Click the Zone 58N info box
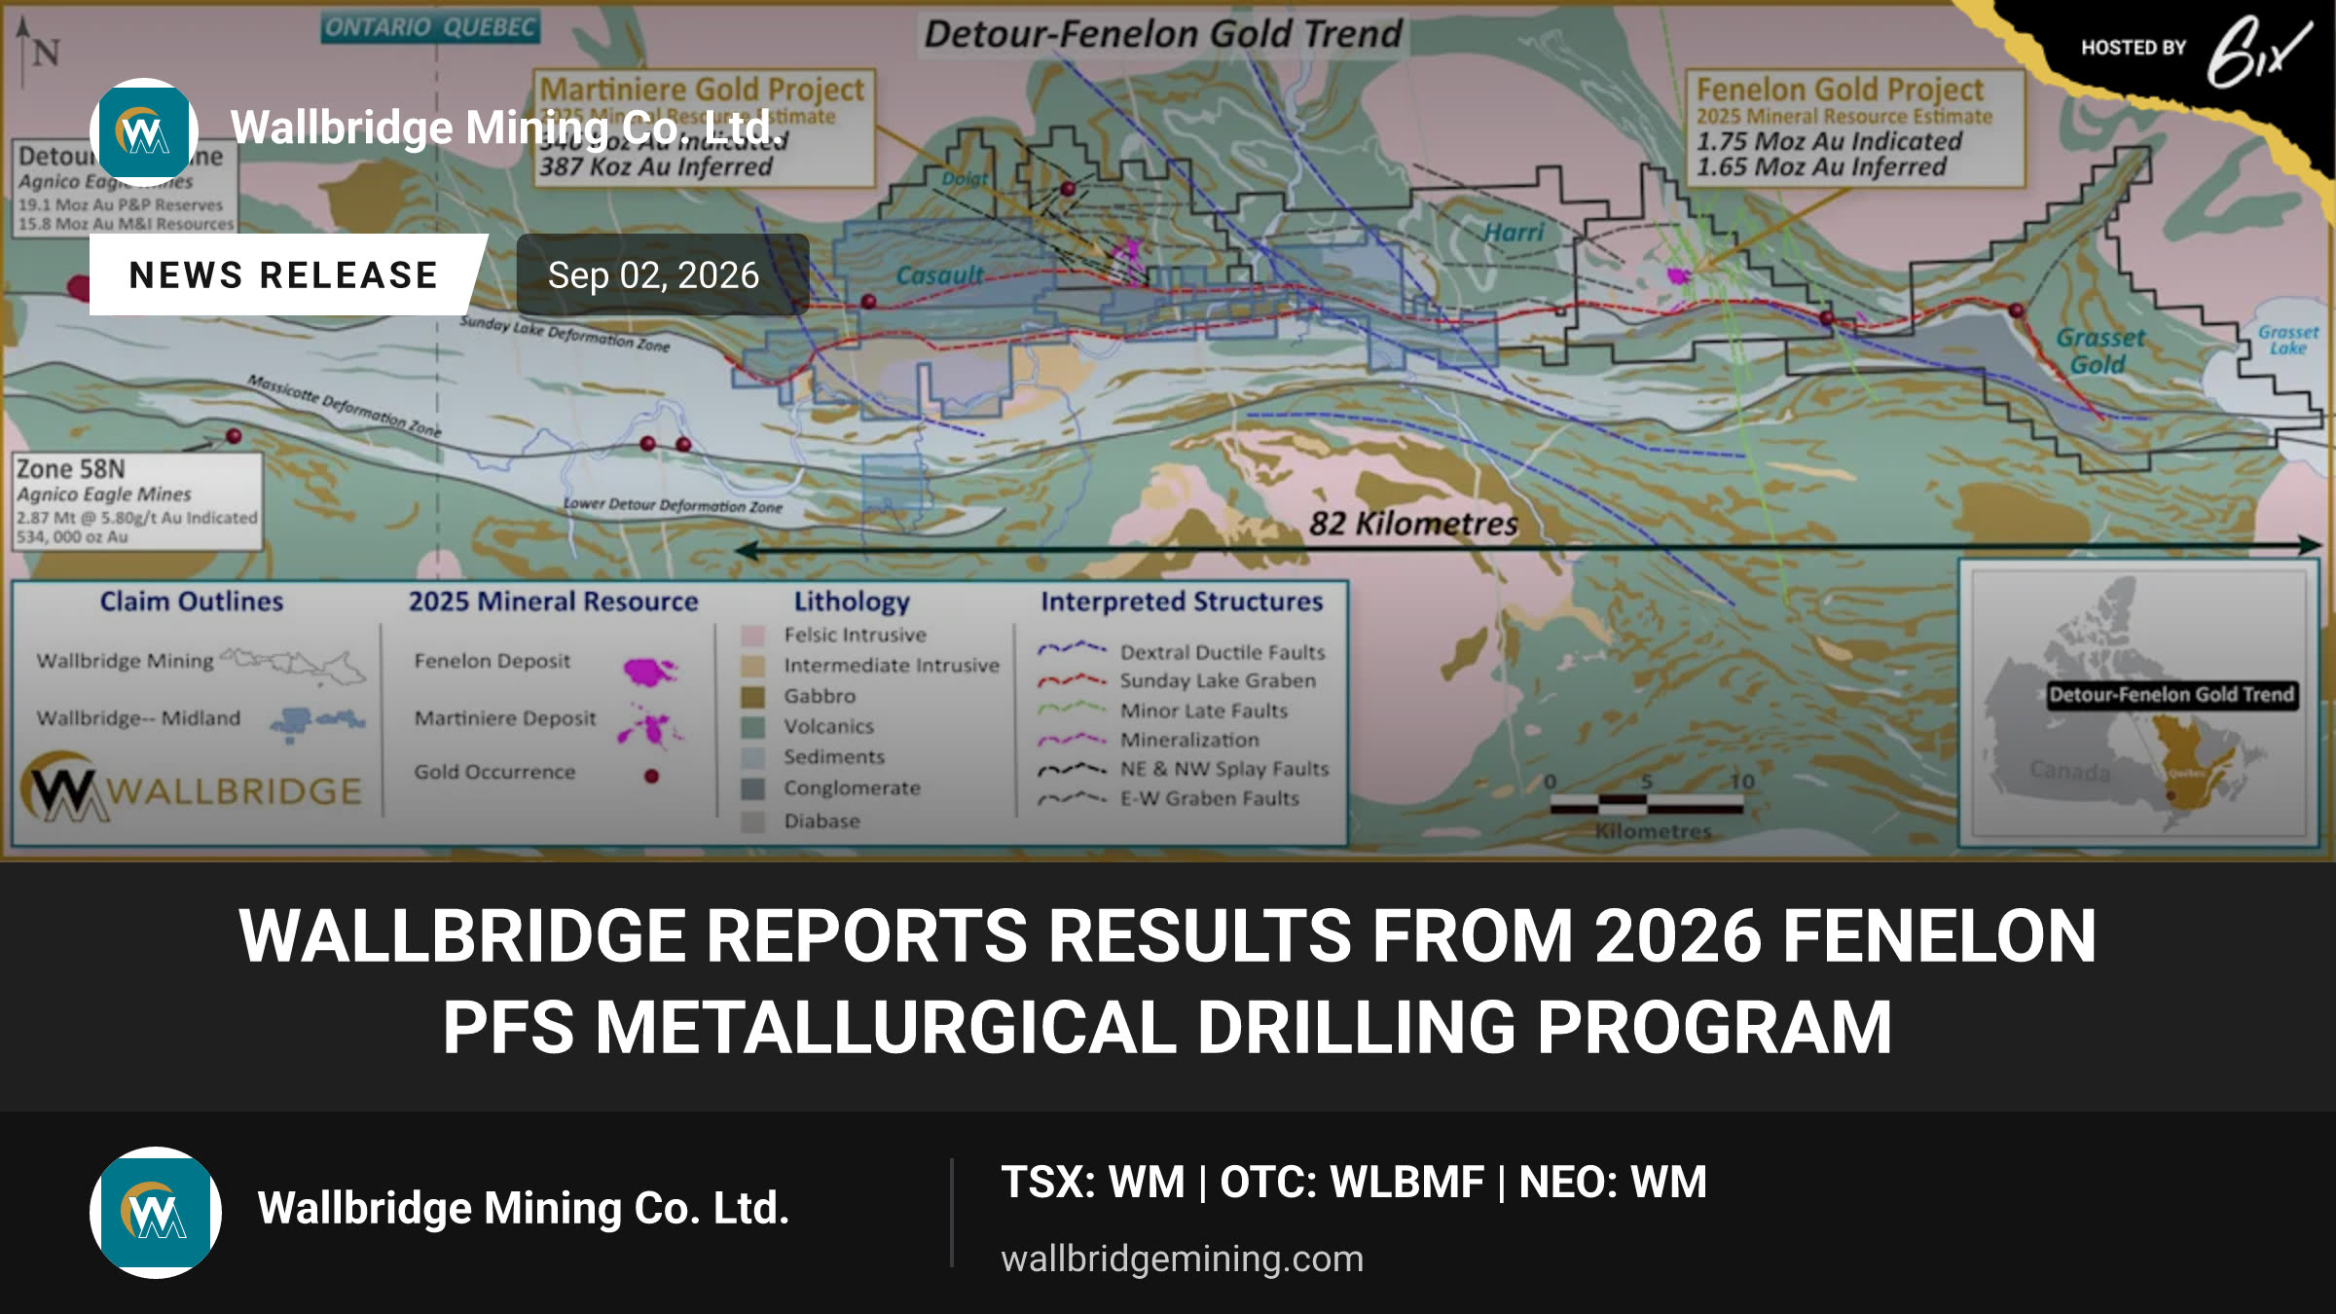 [x=137, y=501]
